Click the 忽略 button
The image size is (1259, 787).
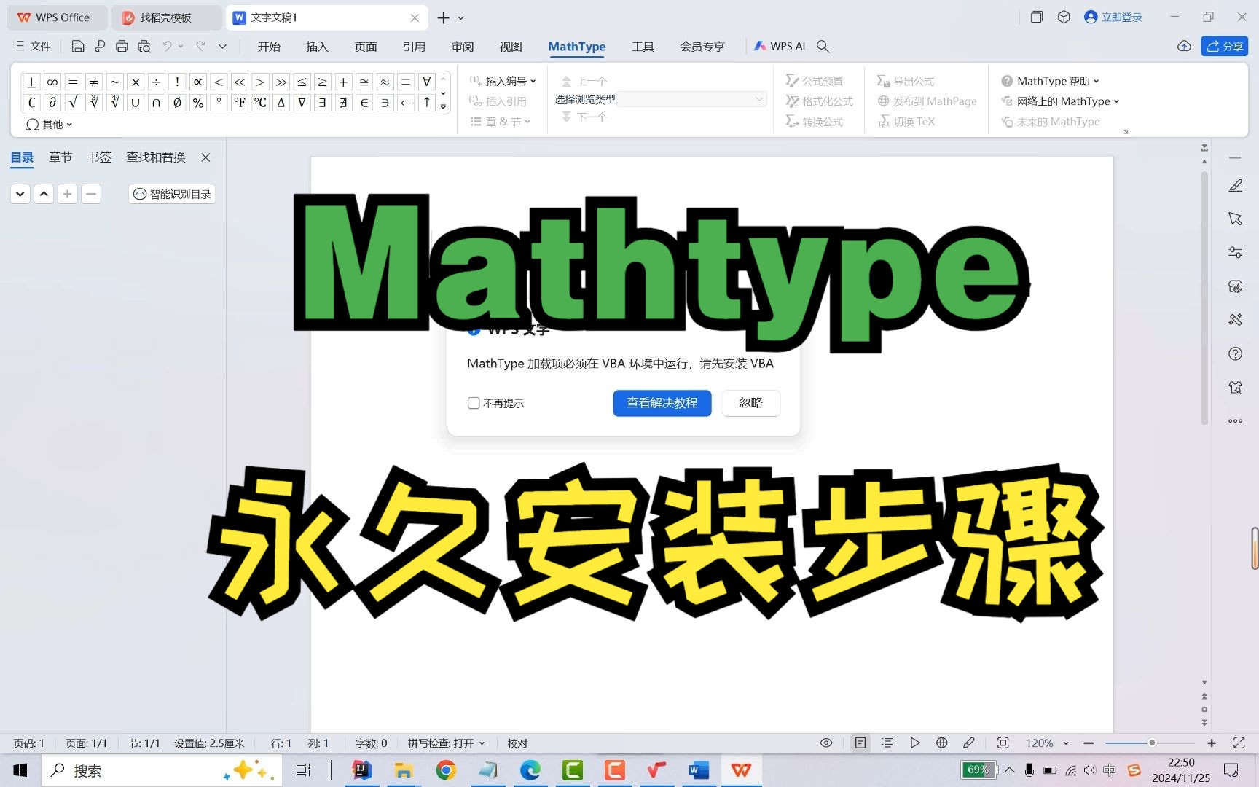(750, 403)
